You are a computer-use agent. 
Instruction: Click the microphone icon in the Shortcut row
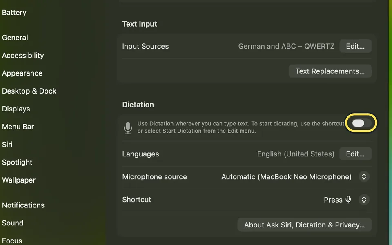click(348, 200)
